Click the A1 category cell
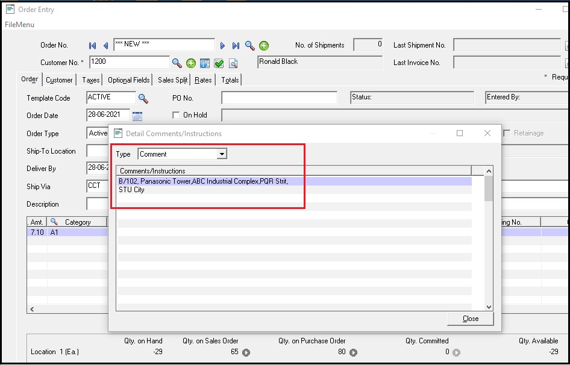Image resolution: width=570 pixels, height=365 pixels. tap(77, 232)
